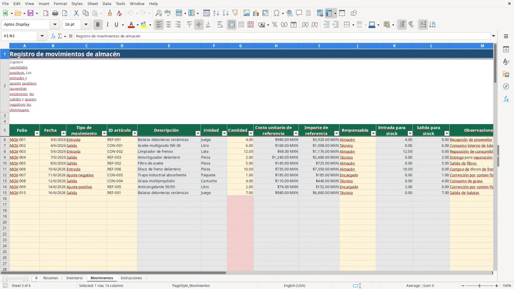Toggle align left
This screenshot has height=289, width=514.
[x=159, y=25]
